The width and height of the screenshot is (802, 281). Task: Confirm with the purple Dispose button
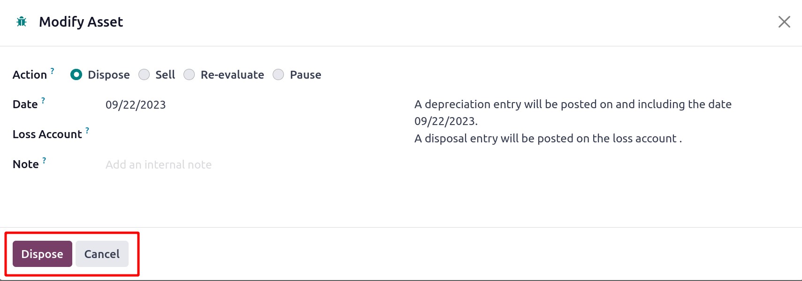(42, 254)
